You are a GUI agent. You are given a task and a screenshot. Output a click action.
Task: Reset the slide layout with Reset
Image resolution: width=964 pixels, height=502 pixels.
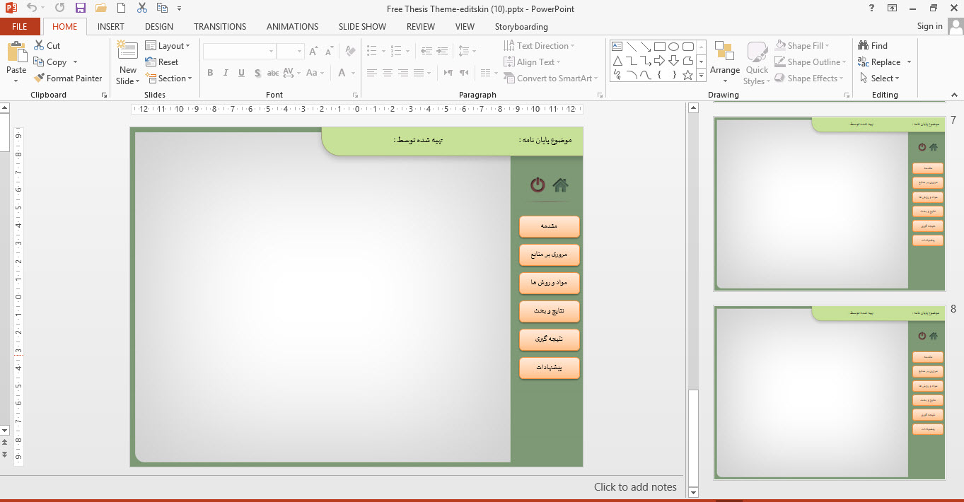[162, 62]
